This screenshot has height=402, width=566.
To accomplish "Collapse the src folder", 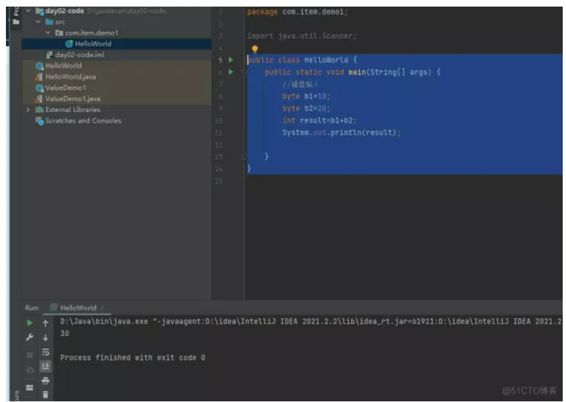I will click(38, 22).
